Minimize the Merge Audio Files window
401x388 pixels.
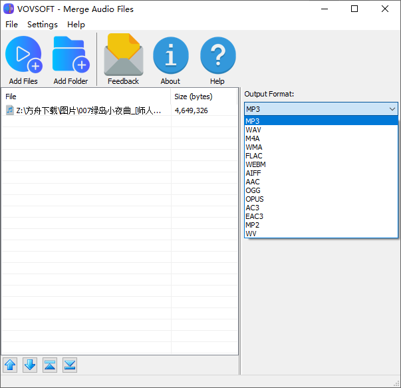tap(325, 9)
